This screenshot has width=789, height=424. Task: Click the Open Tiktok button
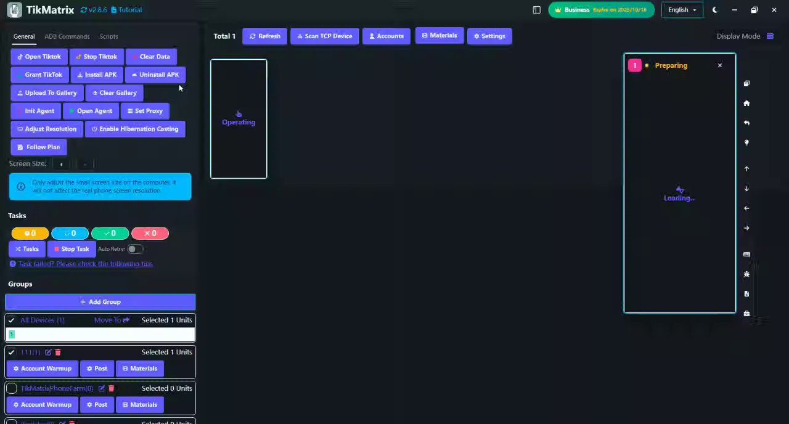click(39, 57)
